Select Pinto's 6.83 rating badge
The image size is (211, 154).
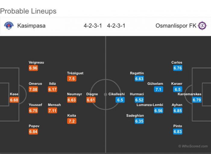[178, 132]
